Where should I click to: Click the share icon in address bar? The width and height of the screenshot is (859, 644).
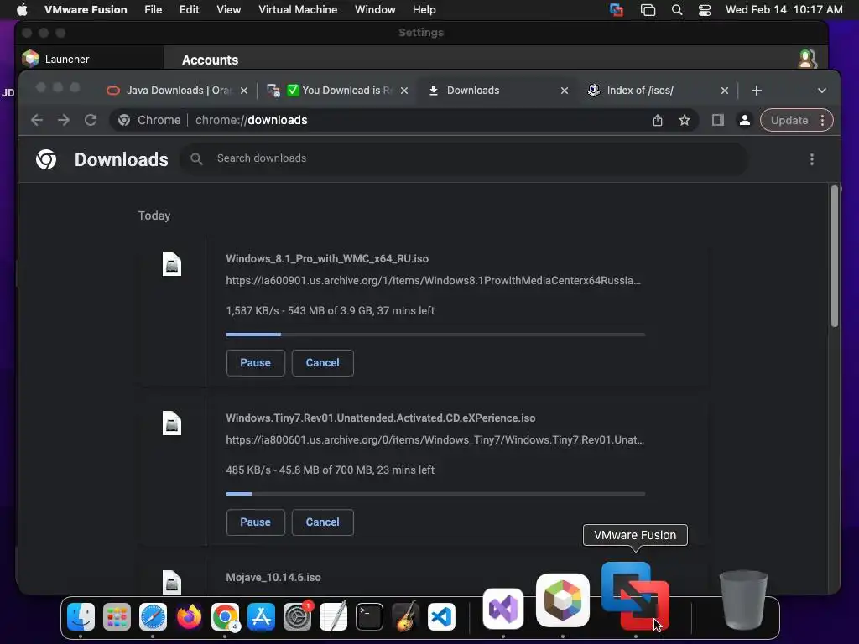(658, 120)
